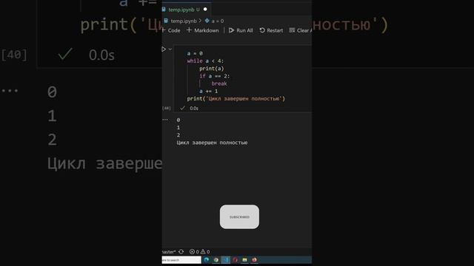Restart the notebook kernel
This screenshot has width=474, height=266.
pyautogui.click(x=271, y=30)
